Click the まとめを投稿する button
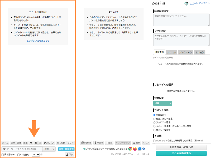Screen dimensions: 211x158 [x=181, y=153]
